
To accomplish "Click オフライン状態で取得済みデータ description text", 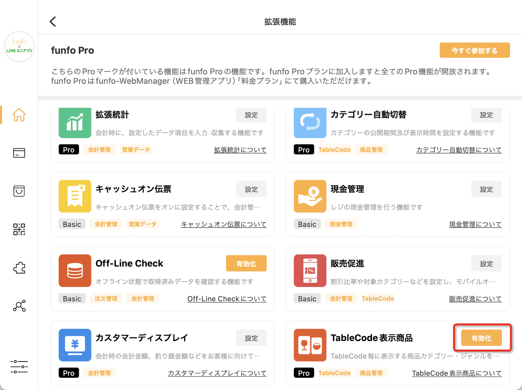I will tap(175, 282).
